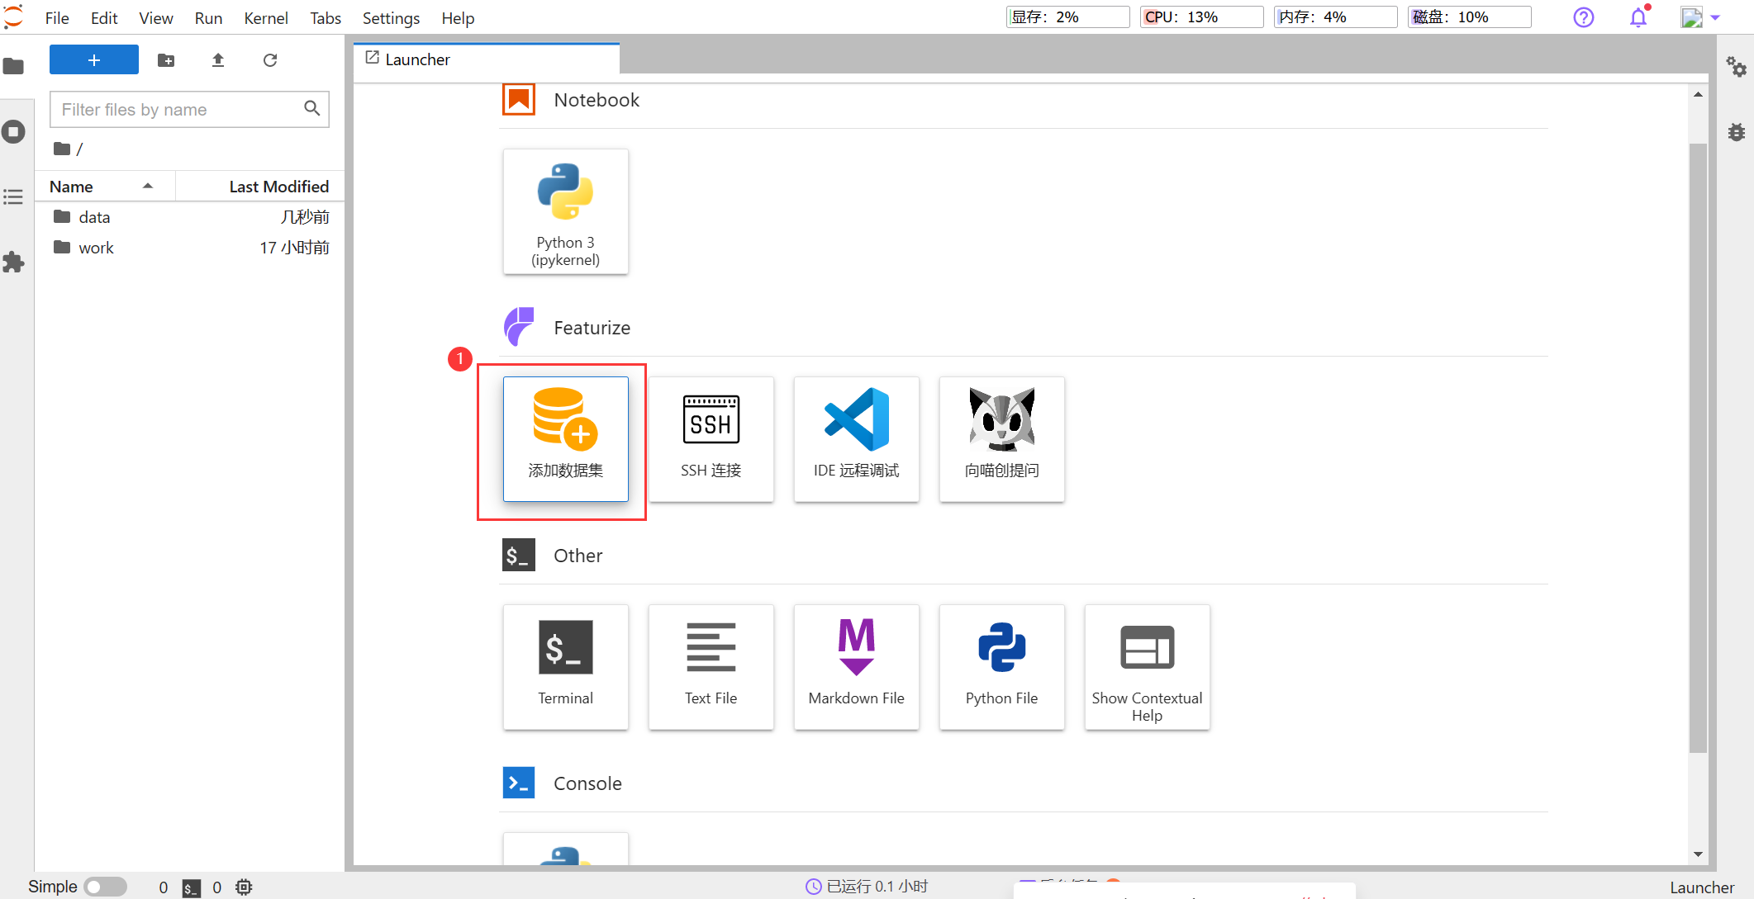Start a new Terminal from launcher
This screenshot has height=899, width=1754.
(565, 665)
